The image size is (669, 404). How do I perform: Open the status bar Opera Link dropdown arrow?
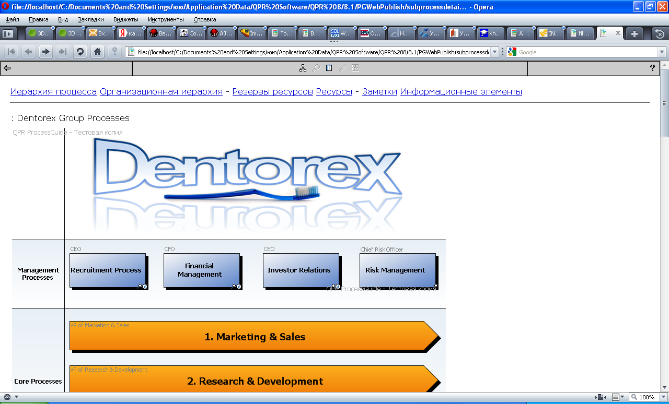(16, 397)
